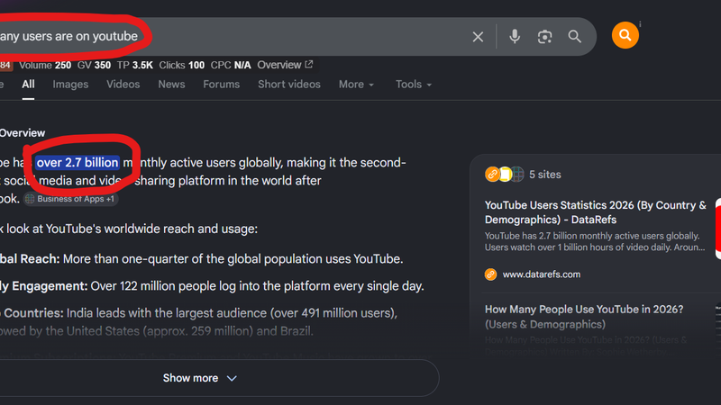
Task: Click the DataRefs snippet about 2.7 billion users
Action: [595, 241]
